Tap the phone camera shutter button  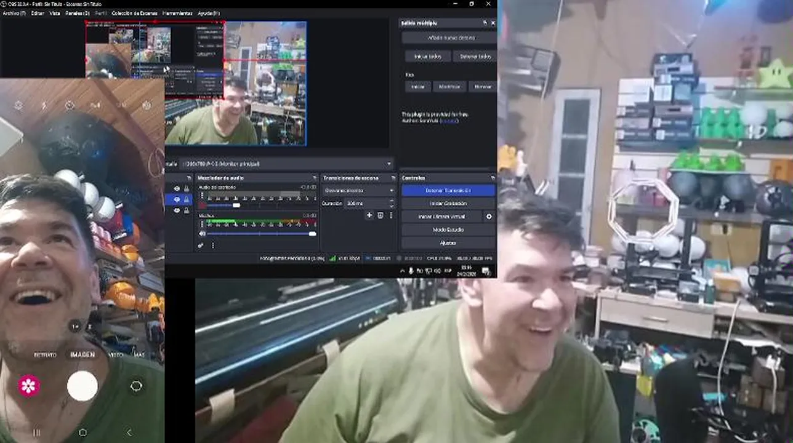click(x=83, y=386)
